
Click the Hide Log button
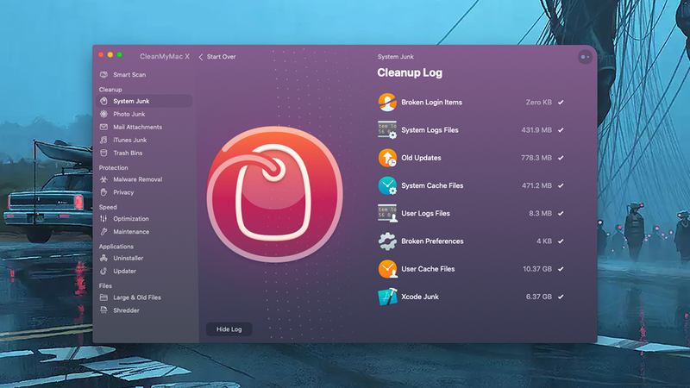[x=229, y=329]
